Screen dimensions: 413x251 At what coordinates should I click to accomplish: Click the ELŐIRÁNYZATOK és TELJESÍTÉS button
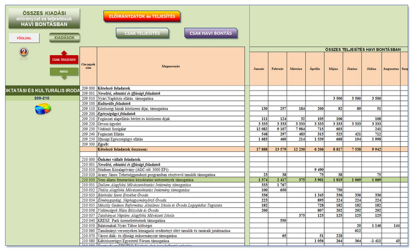coord(142,17)
